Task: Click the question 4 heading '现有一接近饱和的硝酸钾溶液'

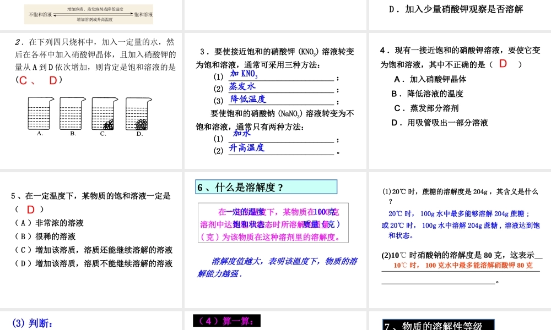Action: coord(460,58)
